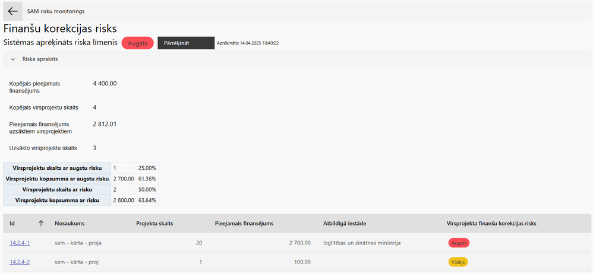Click the Izglītības un zinātnes ministrija cell
Image resolution: width=593 pixels, height=273 pixels.
(361, 243)
